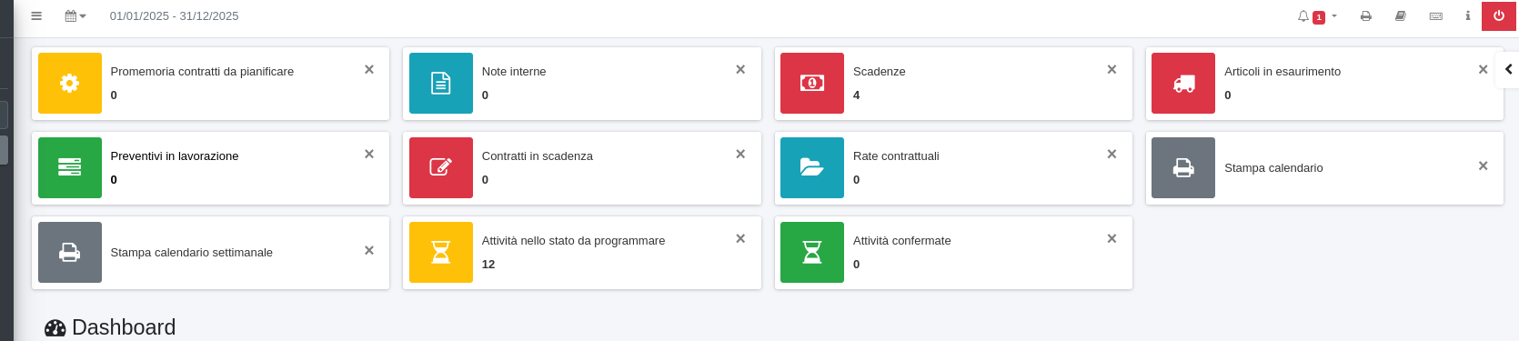This screenshot has height=341, width=1519.
Task: Close the Attività confermate widget
Action: [x=1112, y=238]
